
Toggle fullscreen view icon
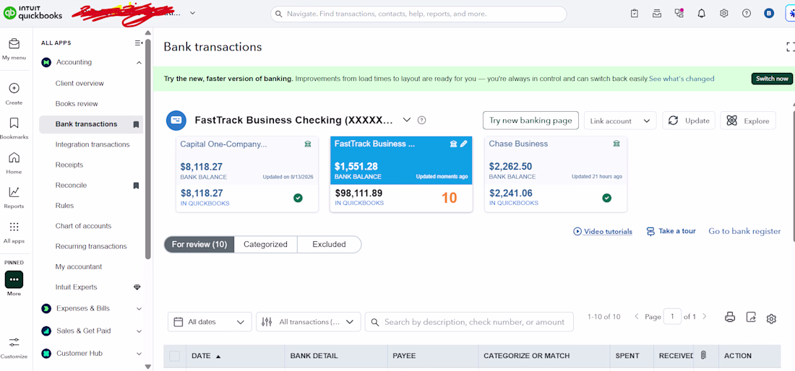coord(791,47)
